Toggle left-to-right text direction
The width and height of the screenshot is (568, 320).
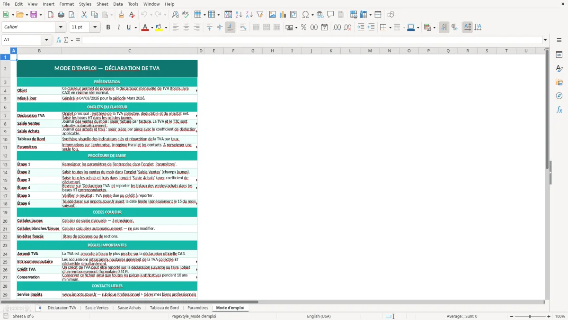click(x=444, y=27)
